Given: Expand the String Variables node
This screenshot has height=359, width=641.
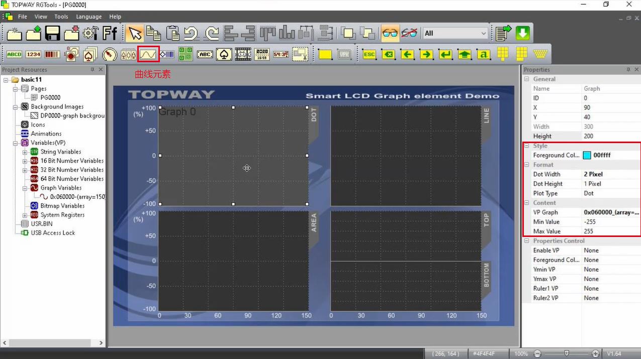Looking at the screenshot, I should pos(25,152).
